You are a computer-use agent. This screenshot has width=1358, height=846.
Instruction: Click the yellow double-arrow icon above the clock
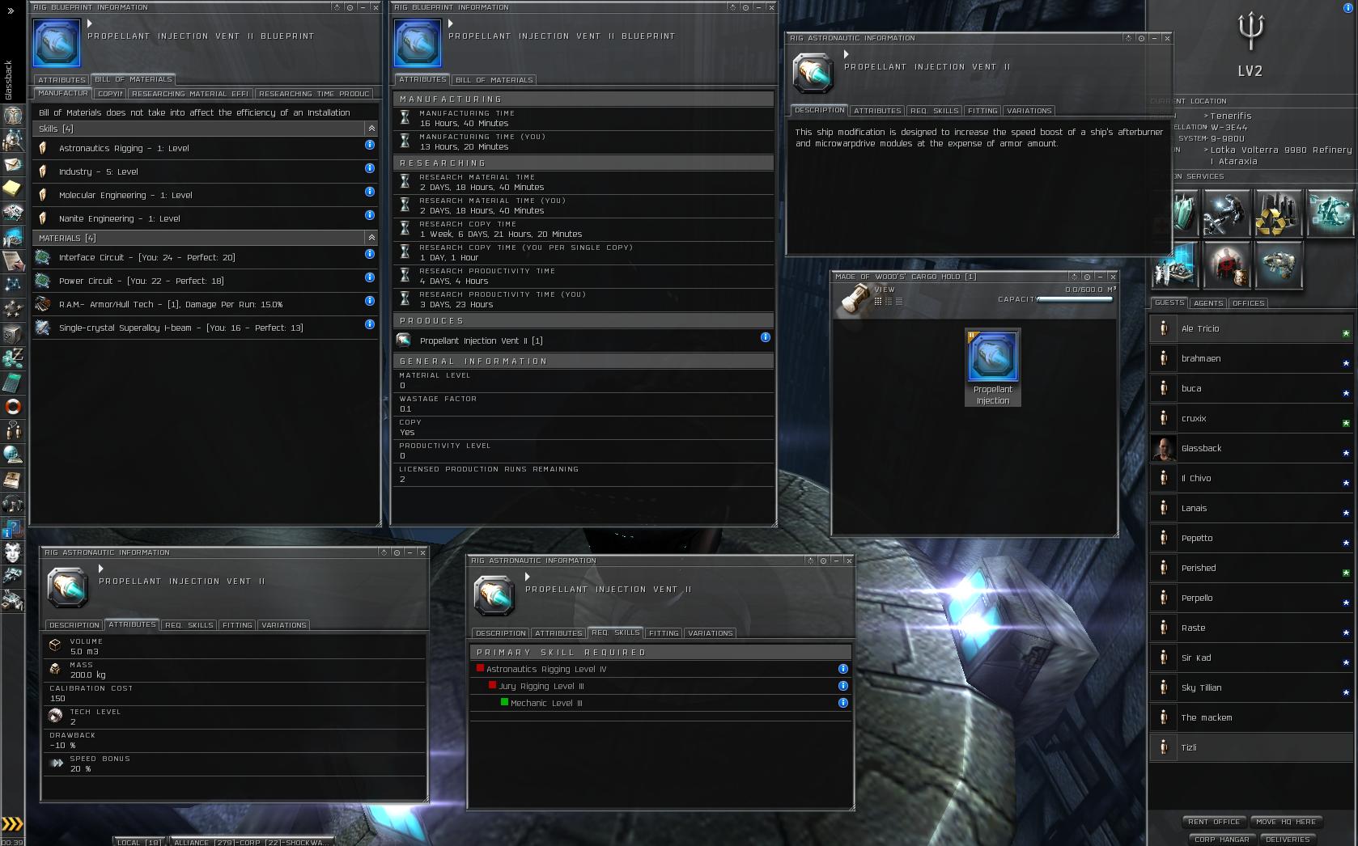click(x=12, y=825)
